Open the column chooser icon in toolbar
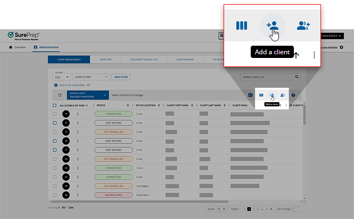 point(261,95)
